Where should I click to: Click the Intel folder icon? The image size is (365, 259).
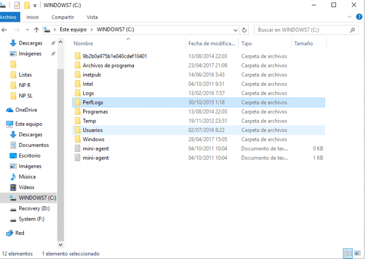tap(78, 84)
